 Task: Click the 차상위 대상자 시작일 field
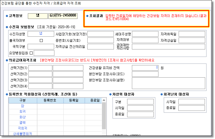pyautogui.click(x=140, y=108)
